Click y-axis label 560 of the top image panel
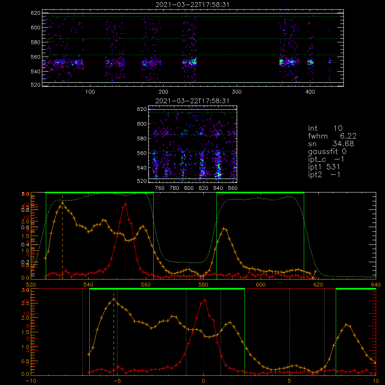This screenshot has width=385, height=385. 35,57
